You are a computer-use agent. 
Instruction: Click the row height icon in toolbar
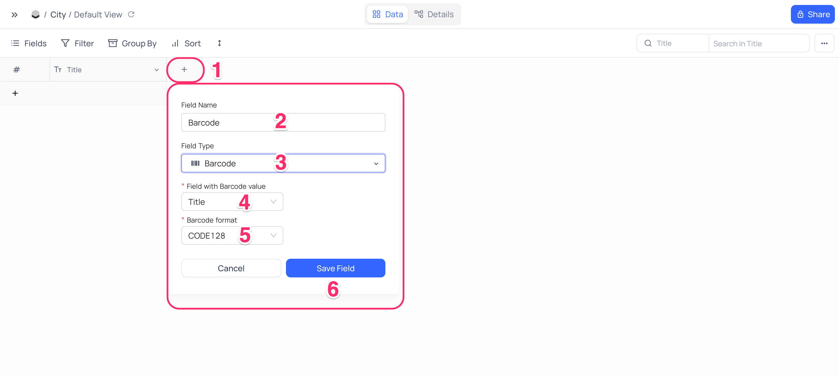220,43
